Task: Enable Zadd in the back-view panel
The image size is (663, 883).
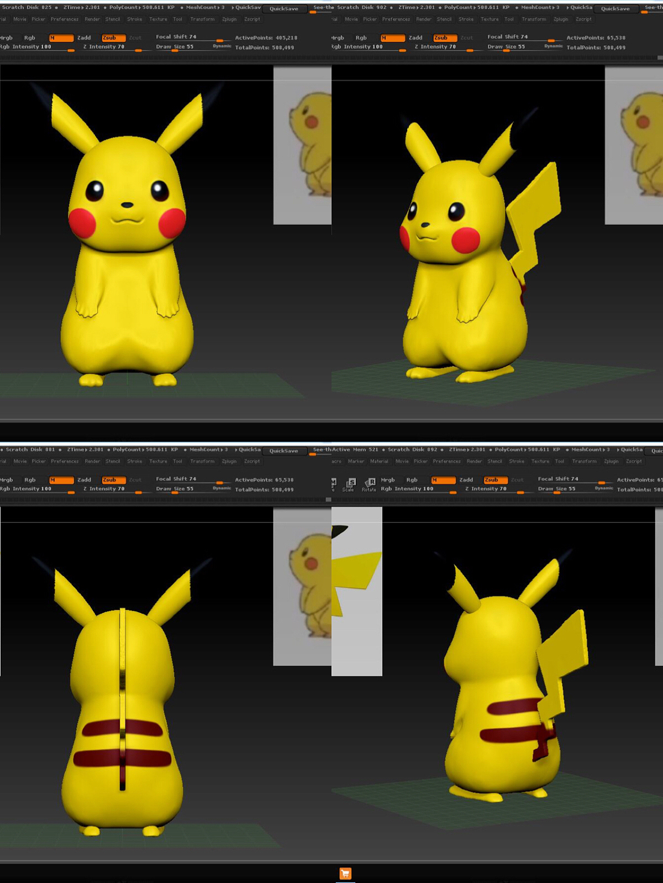Action: pyautogui.click(x=84, y=480)
